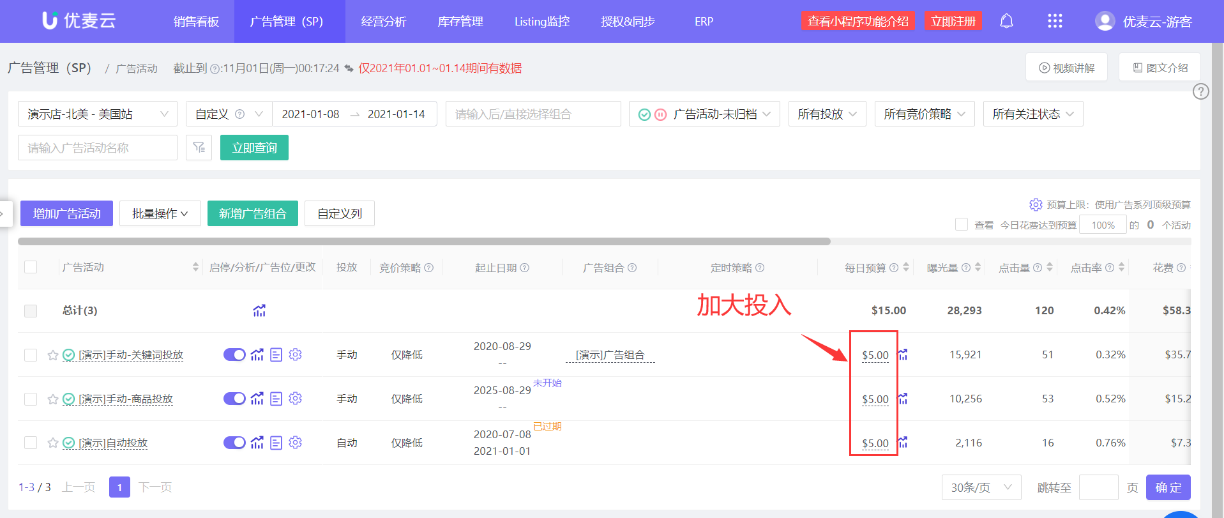Open analysis chart for 手动-关键词投放
1224x518 pixels.
(x=257, y=354)
